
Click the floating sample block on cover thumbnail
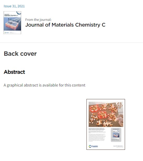point(12,26)
